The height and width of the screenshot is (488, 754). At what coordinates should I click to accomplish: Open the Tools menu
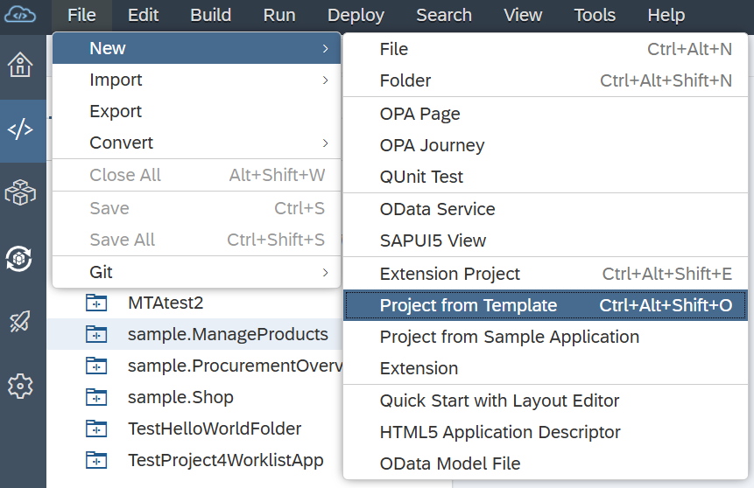(595, 16)
